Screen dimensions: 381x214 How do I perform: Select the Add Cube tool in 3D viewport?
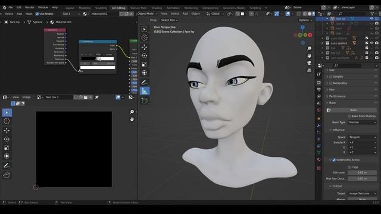(x=144, y=100)
